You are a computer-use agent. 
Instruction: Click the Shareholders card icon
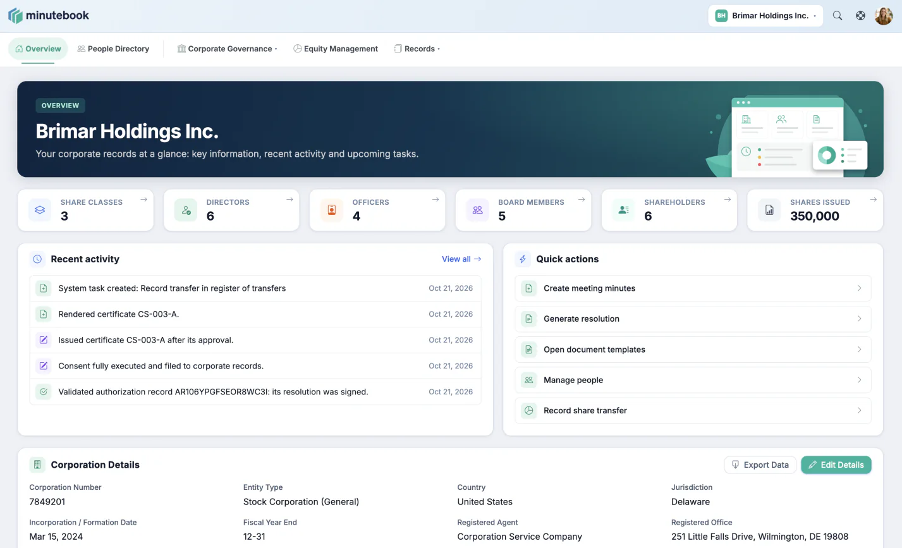point(624,210)
